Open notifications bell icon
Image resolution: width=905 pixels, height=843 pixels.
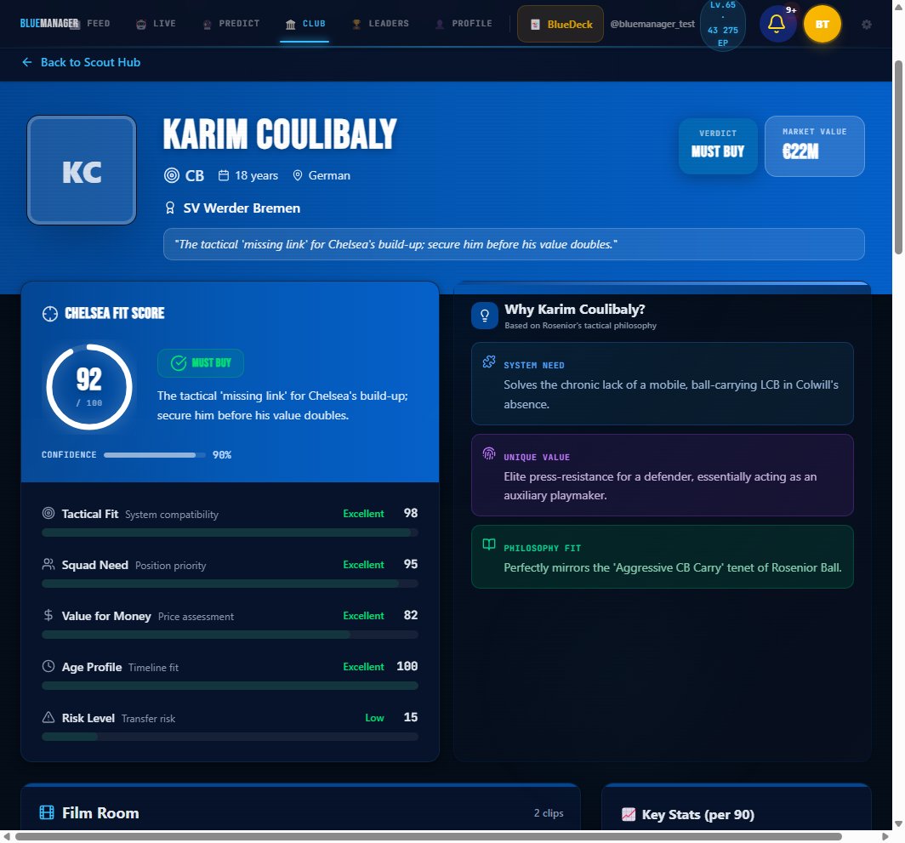coord(777,24)
